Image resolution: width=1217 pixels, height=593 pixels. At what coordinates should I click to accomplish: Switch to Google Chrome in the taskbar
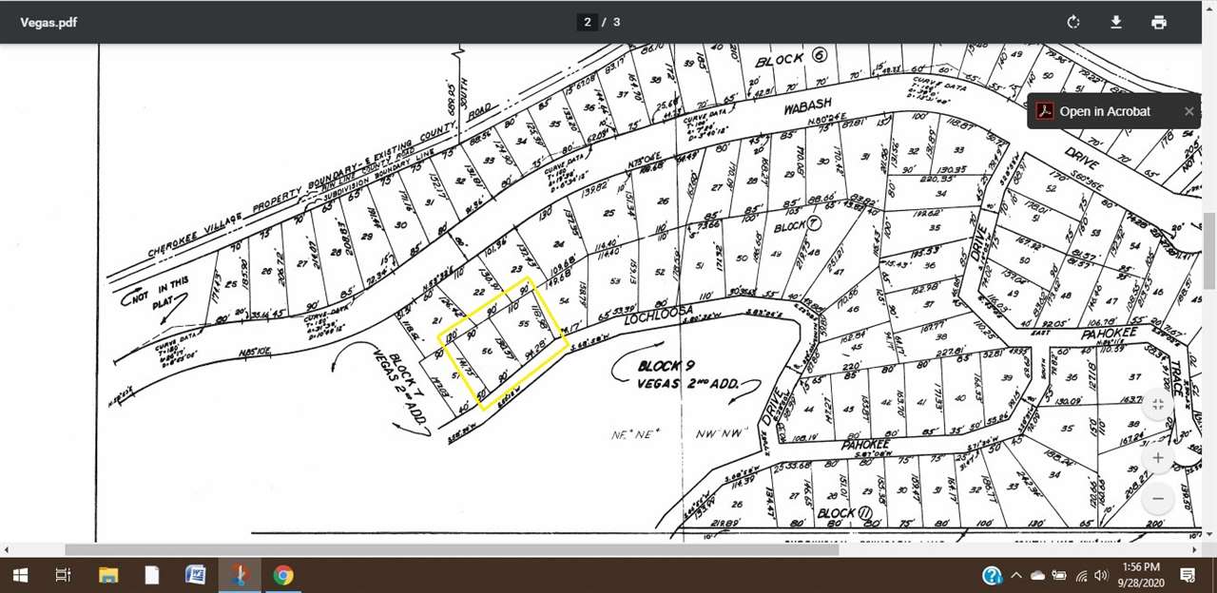[x=282, y=575]
